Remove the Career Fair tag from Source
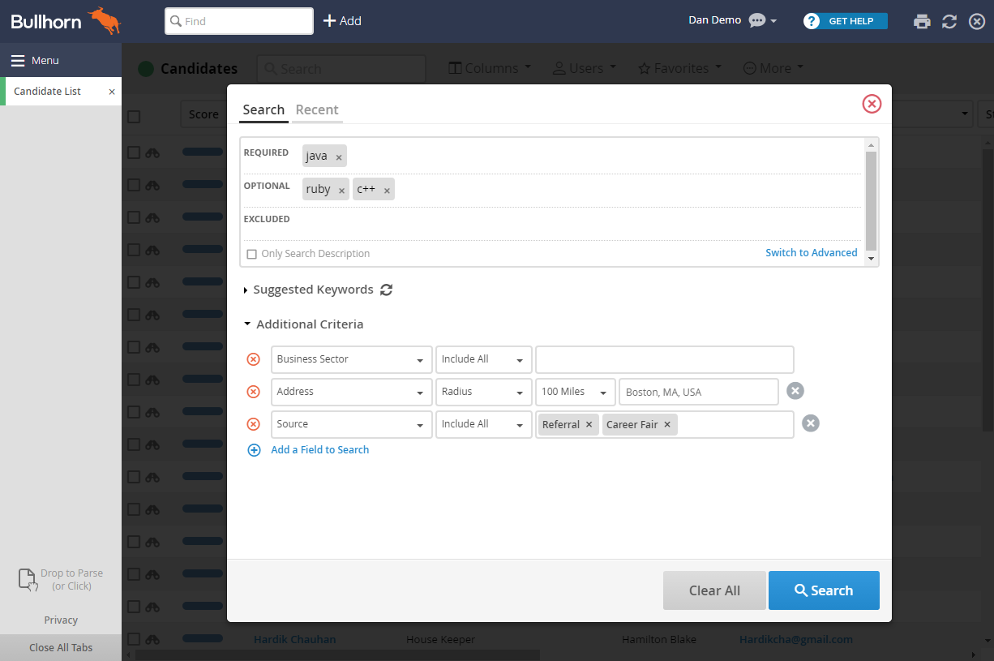994x661 pixels. pos(666,424)
